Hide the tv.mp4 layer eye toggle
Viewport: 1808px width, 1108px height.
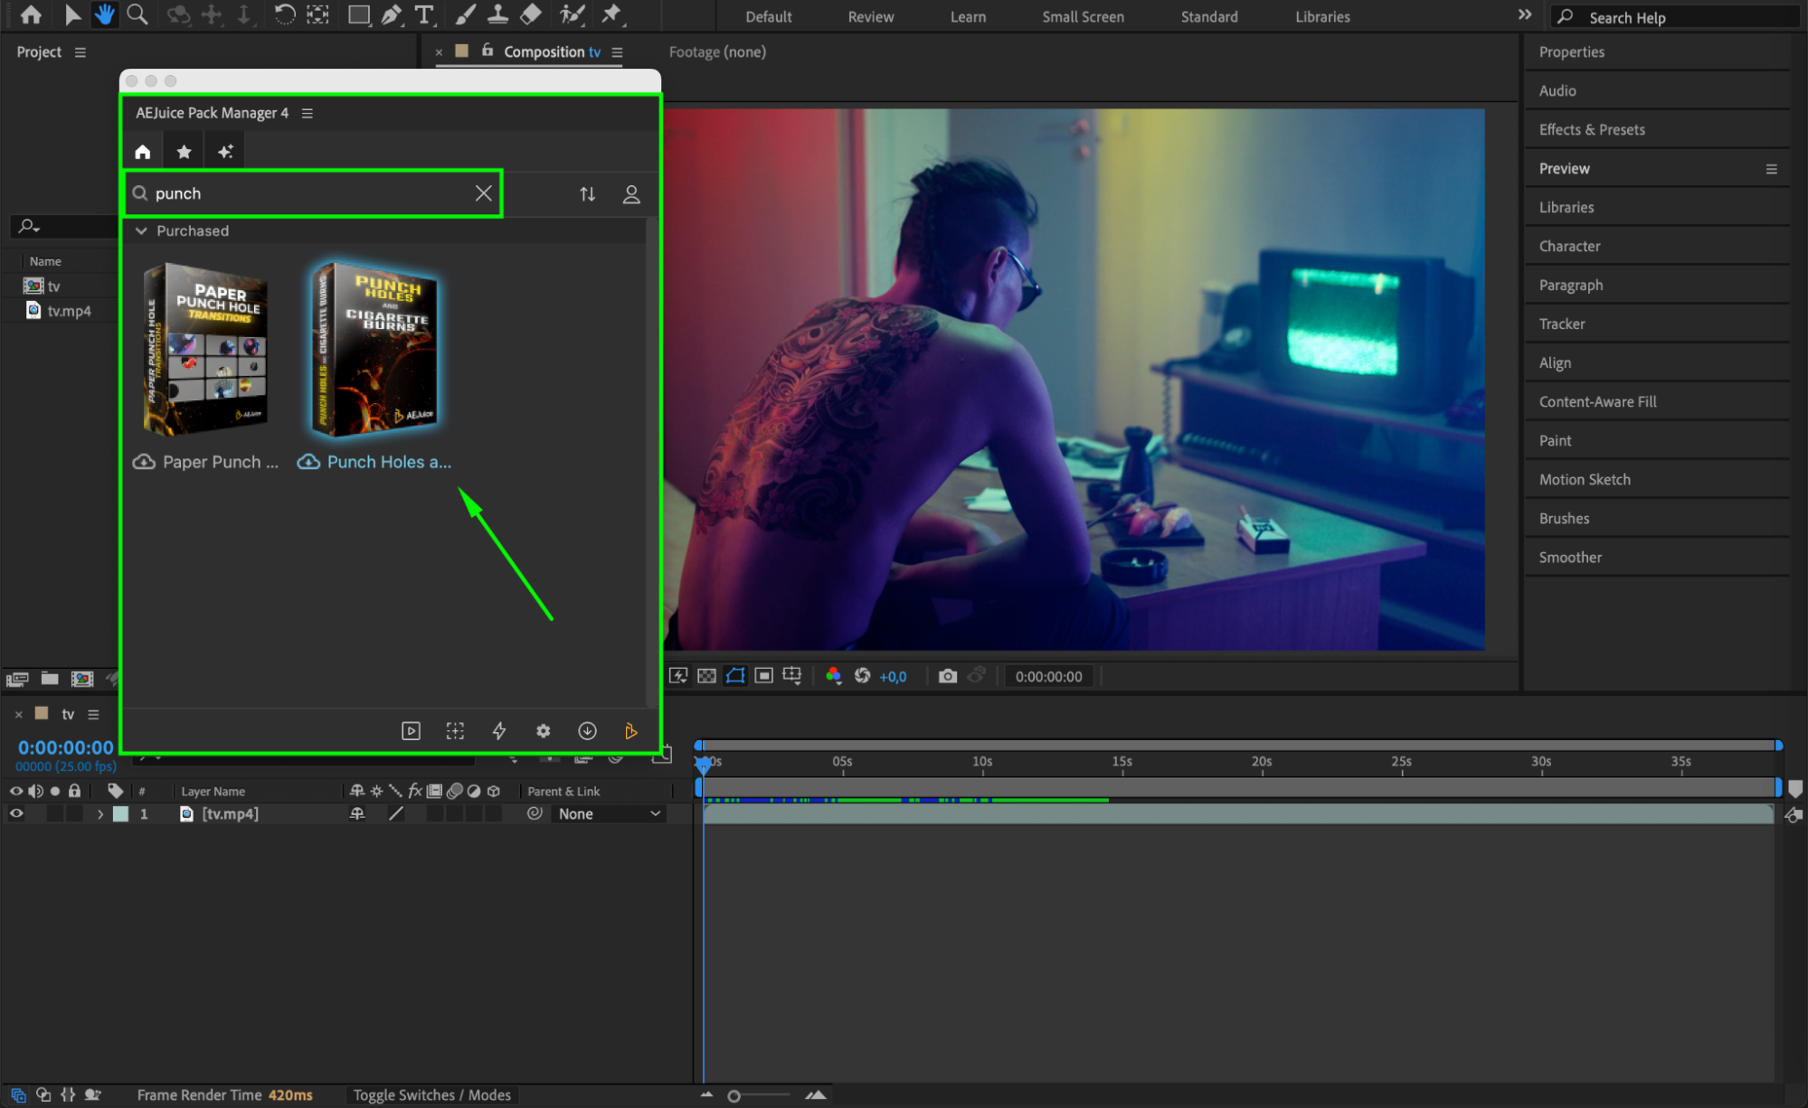coord(15,813)
